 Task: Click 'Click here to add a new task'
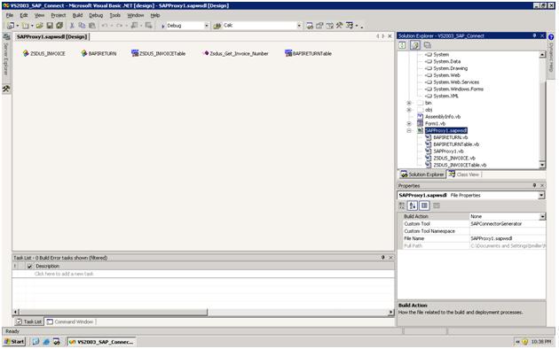(x=64, y=274)
